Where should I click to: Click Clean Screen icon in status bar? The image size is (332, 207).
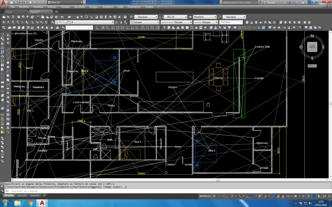point(324,196)
